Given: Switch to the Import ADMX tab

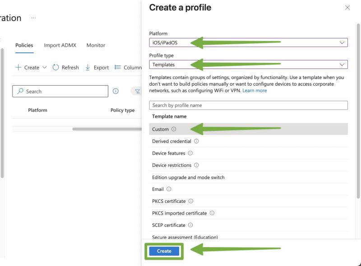Looking at the screenshot, I should click(x=61, y=45).
